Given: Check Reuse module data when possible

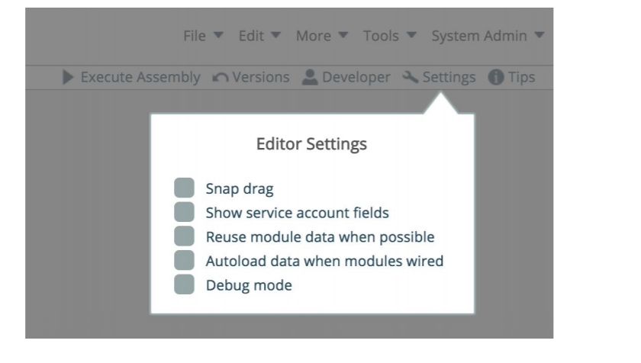Looking at the screenshot, I should (184, 236).
